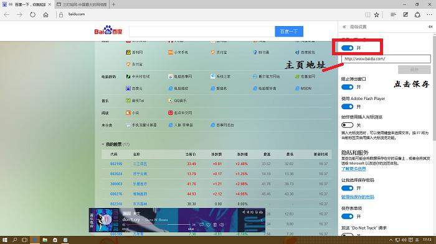The width and height of the screenshot is (436, 244).
Task: Click the browser Forward arrow
Action: click(19, 15)
